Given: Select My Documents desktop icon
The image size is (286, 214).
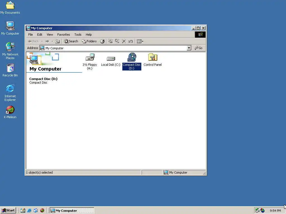Looking at the screenshot, I should (10, 8).
